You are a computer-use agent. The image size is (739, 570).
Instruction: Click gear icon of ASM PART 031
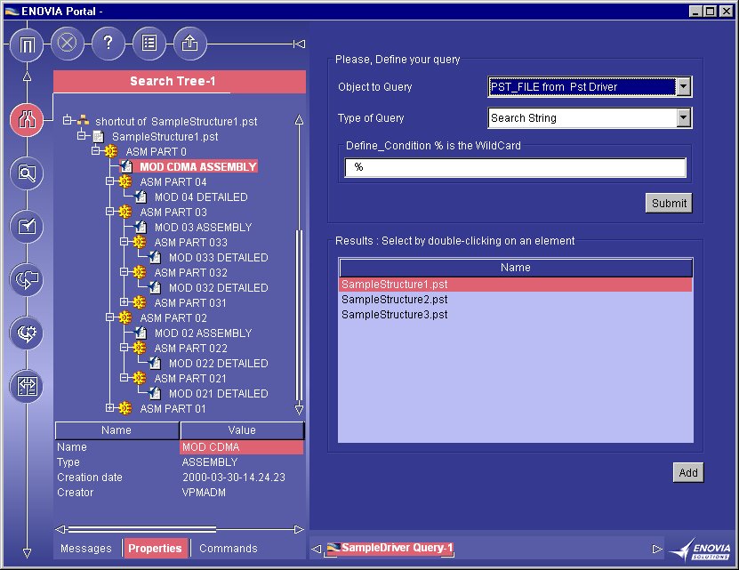click(x=139, y=302)
